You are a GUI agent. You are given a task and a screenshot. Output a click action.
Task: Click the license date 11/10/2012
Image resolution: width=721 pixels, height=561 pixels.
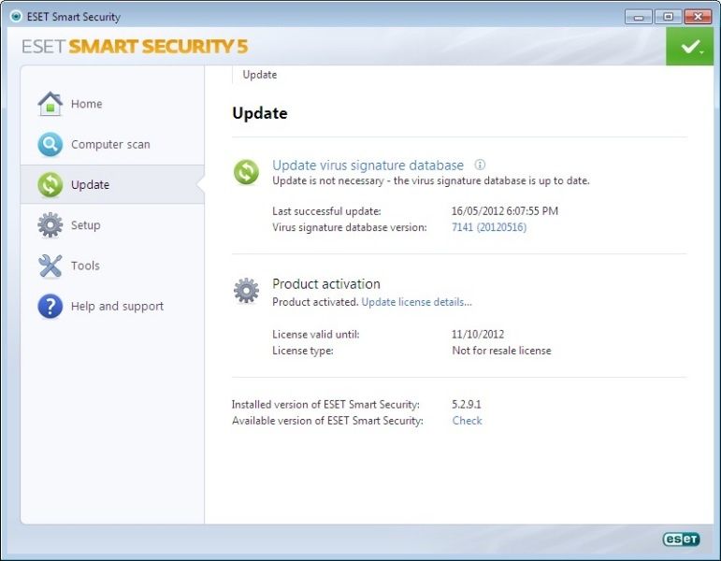tap(478, 335)
